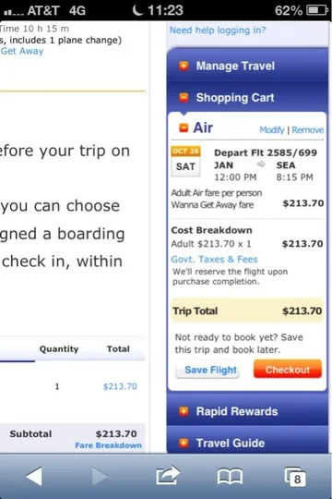Tap Safari back arrow button
Image resolution: width=332 pixels, height=499 pixels.
coord(34,477)
